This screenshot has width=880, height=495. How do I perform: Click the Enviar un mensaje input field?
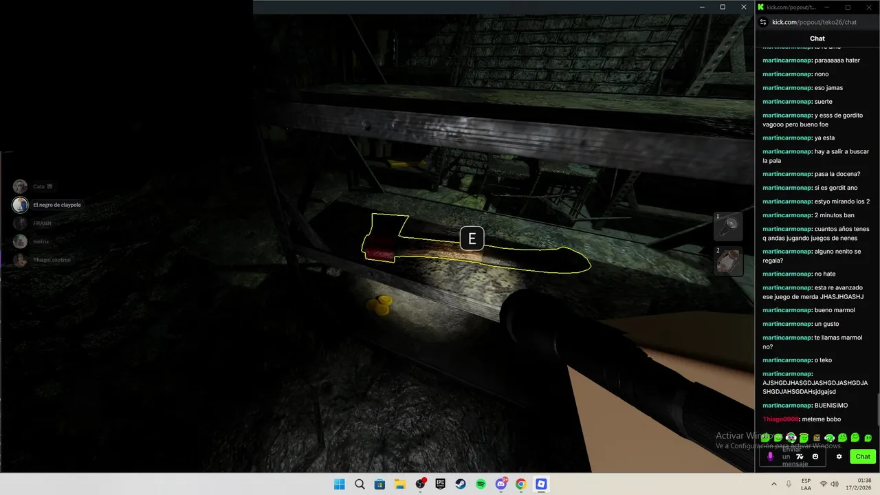[x=792, y=456]
